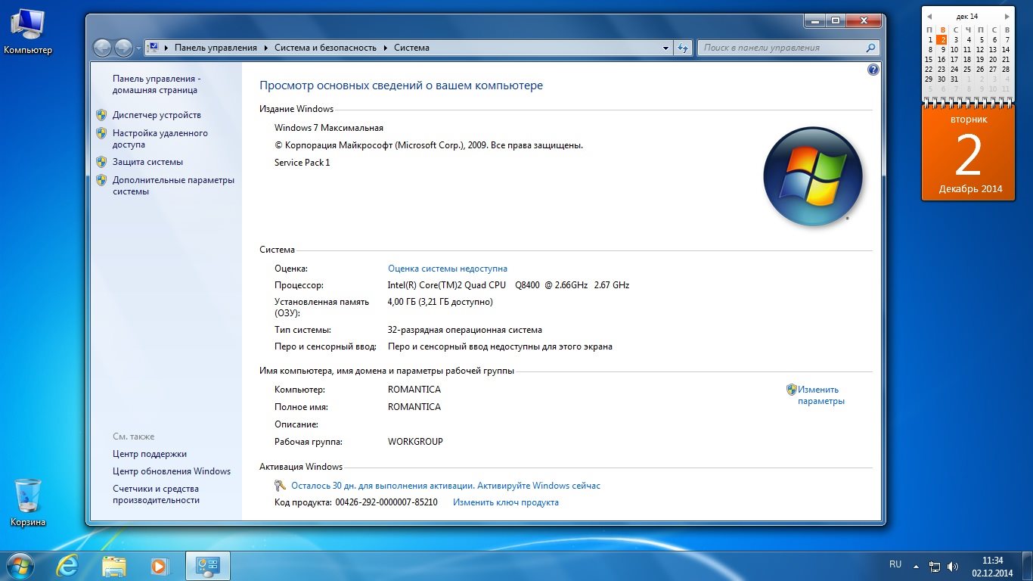This screenshot has height=581, width=1033.
Task: Open Дополнительные параметры системы
Action: [x=173, y=185]
